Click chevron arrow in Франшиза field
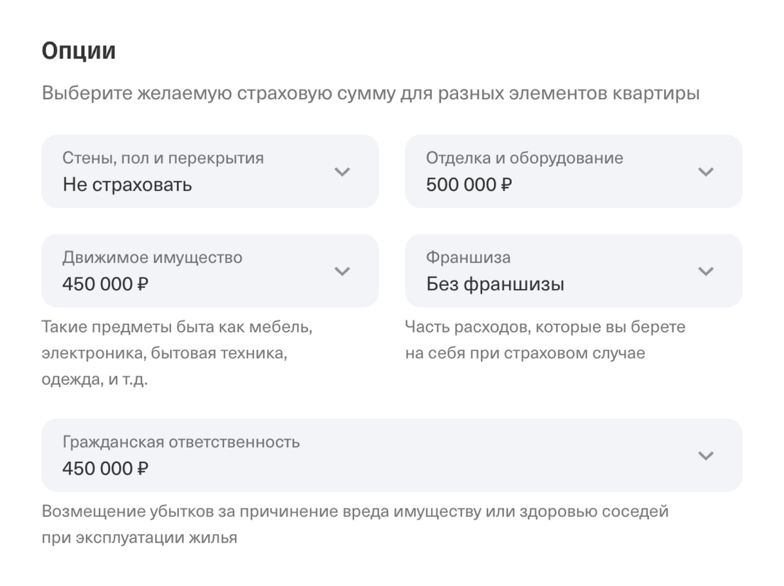Image resolution: width=784 pixels, height=586 pixels. [x=705, y=271]
